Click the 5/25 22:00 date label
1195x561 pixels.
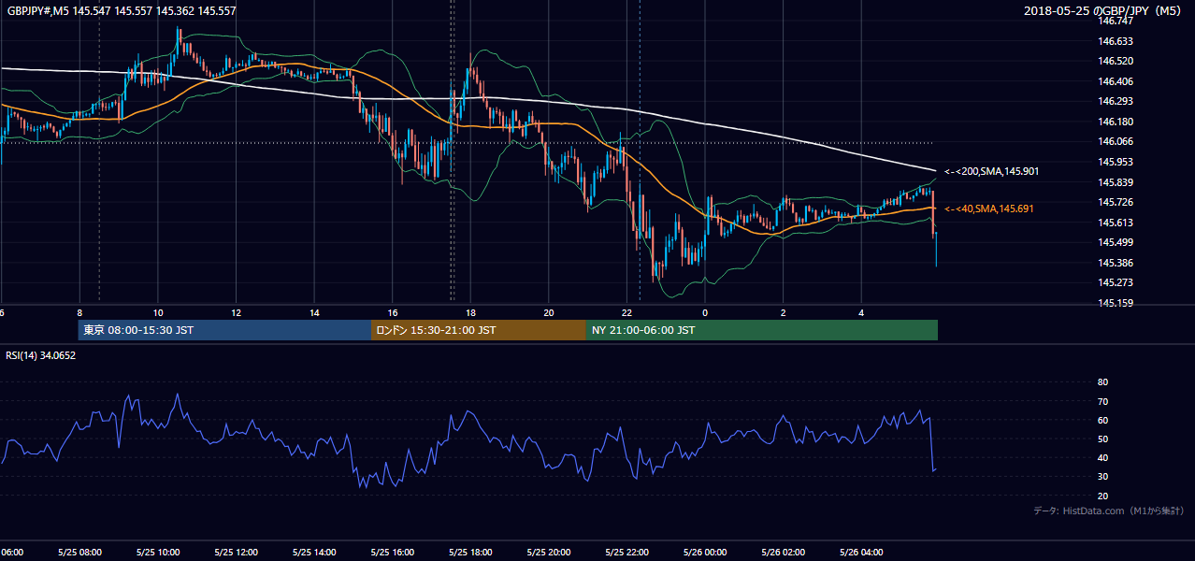pyautogui.click(x=626, y=552)
